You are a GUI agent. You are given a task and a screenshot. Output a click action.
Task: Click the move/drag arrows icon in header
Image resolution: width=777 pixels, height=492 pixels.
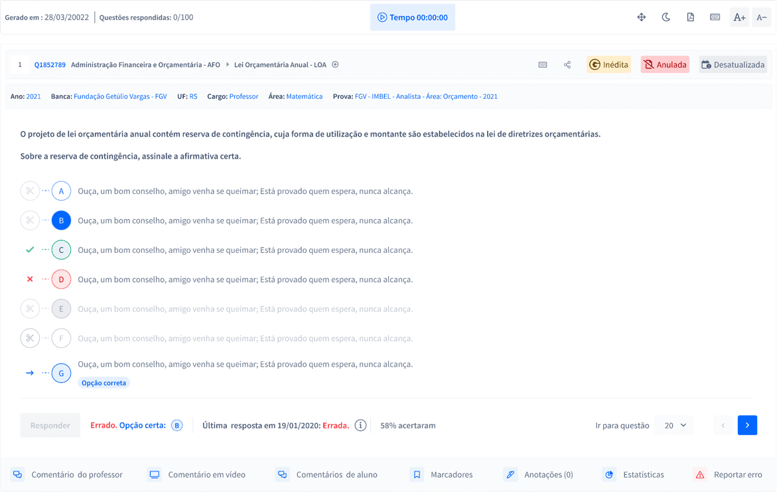642,17
